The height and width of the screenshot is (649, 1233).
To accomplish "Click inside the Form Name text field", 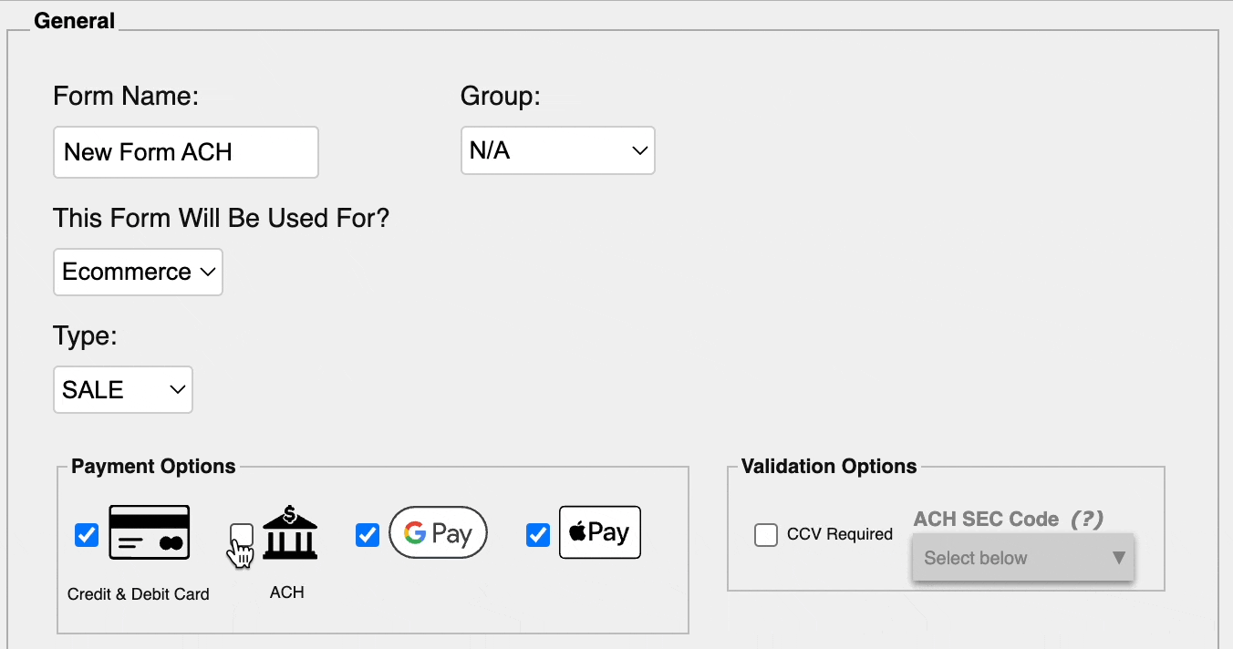I will pyautogui.click(x=185, y=152).
